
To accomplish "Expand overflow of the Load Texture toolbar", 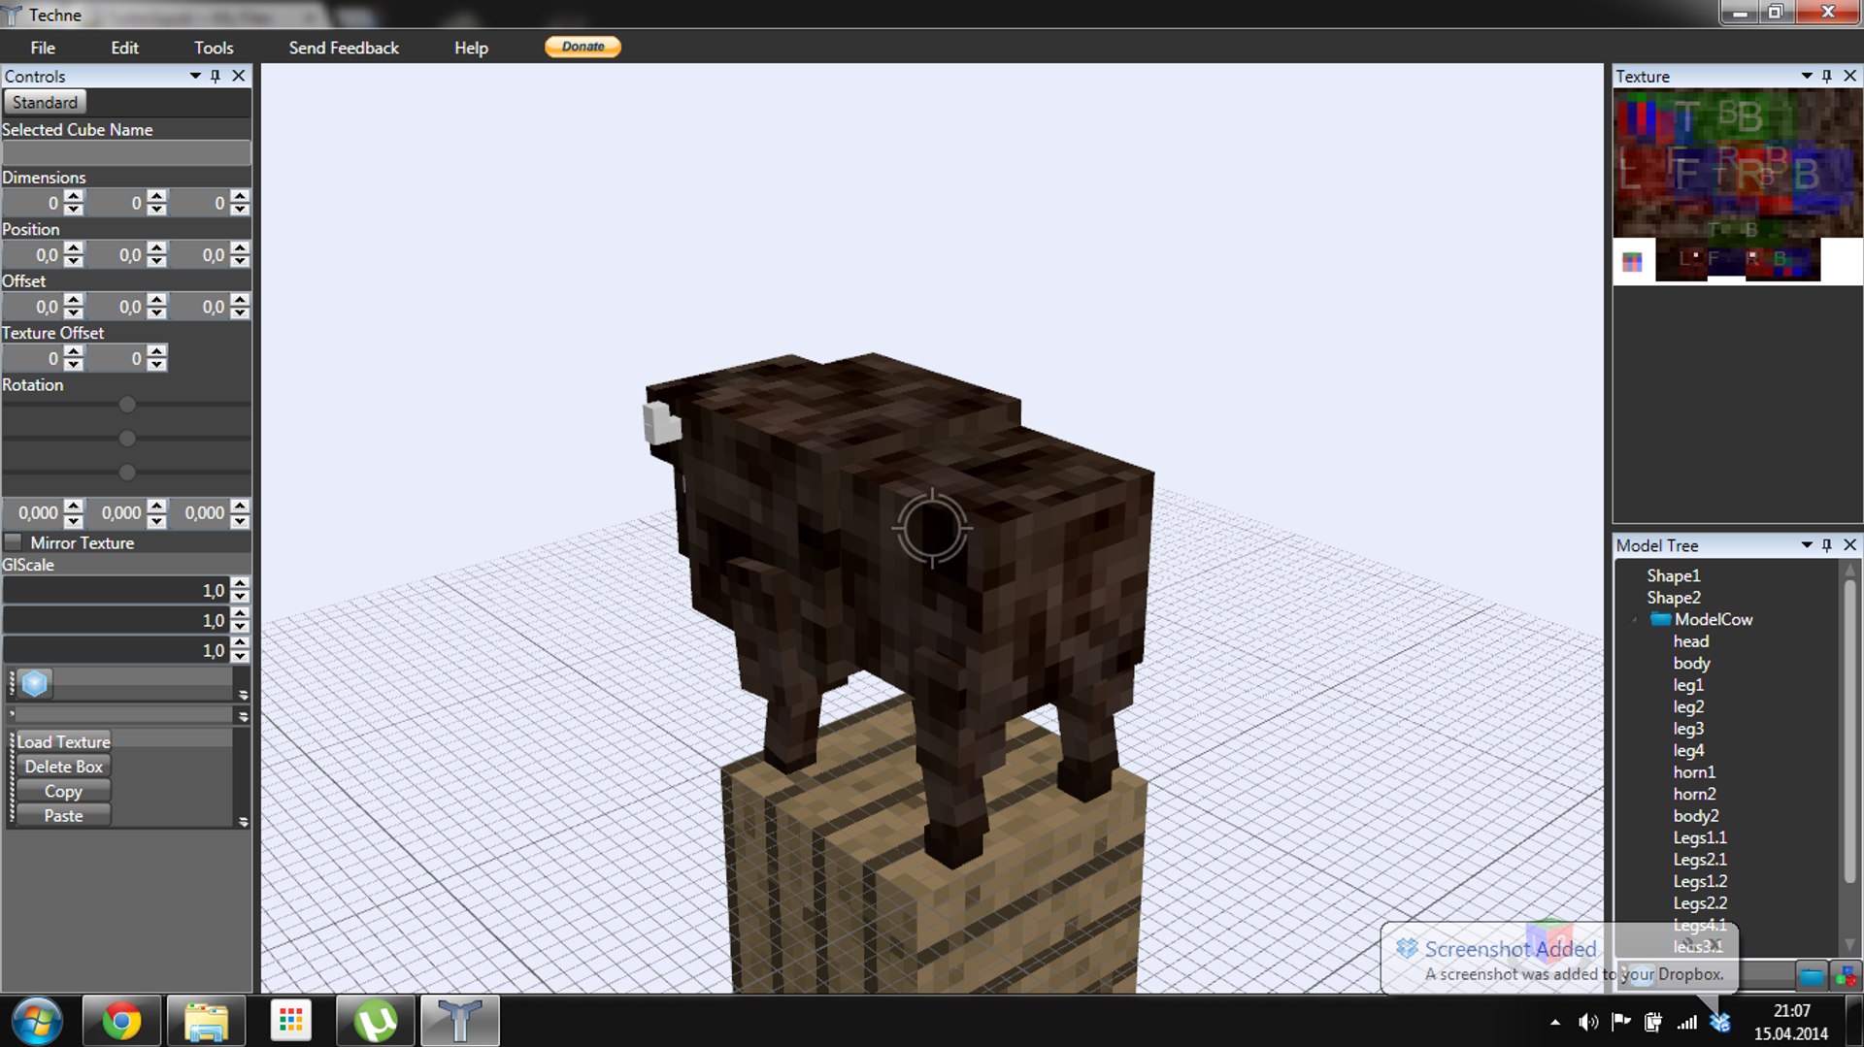I will 243,821.
